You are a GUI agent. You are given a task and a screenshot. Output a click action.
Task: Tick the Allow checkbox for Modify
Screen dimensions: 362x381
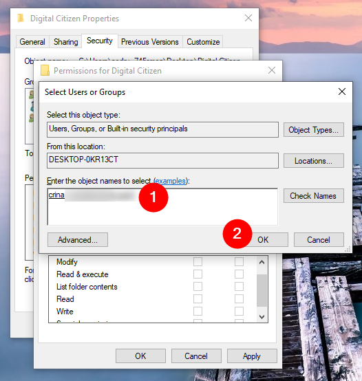click(x=198, y=262)
